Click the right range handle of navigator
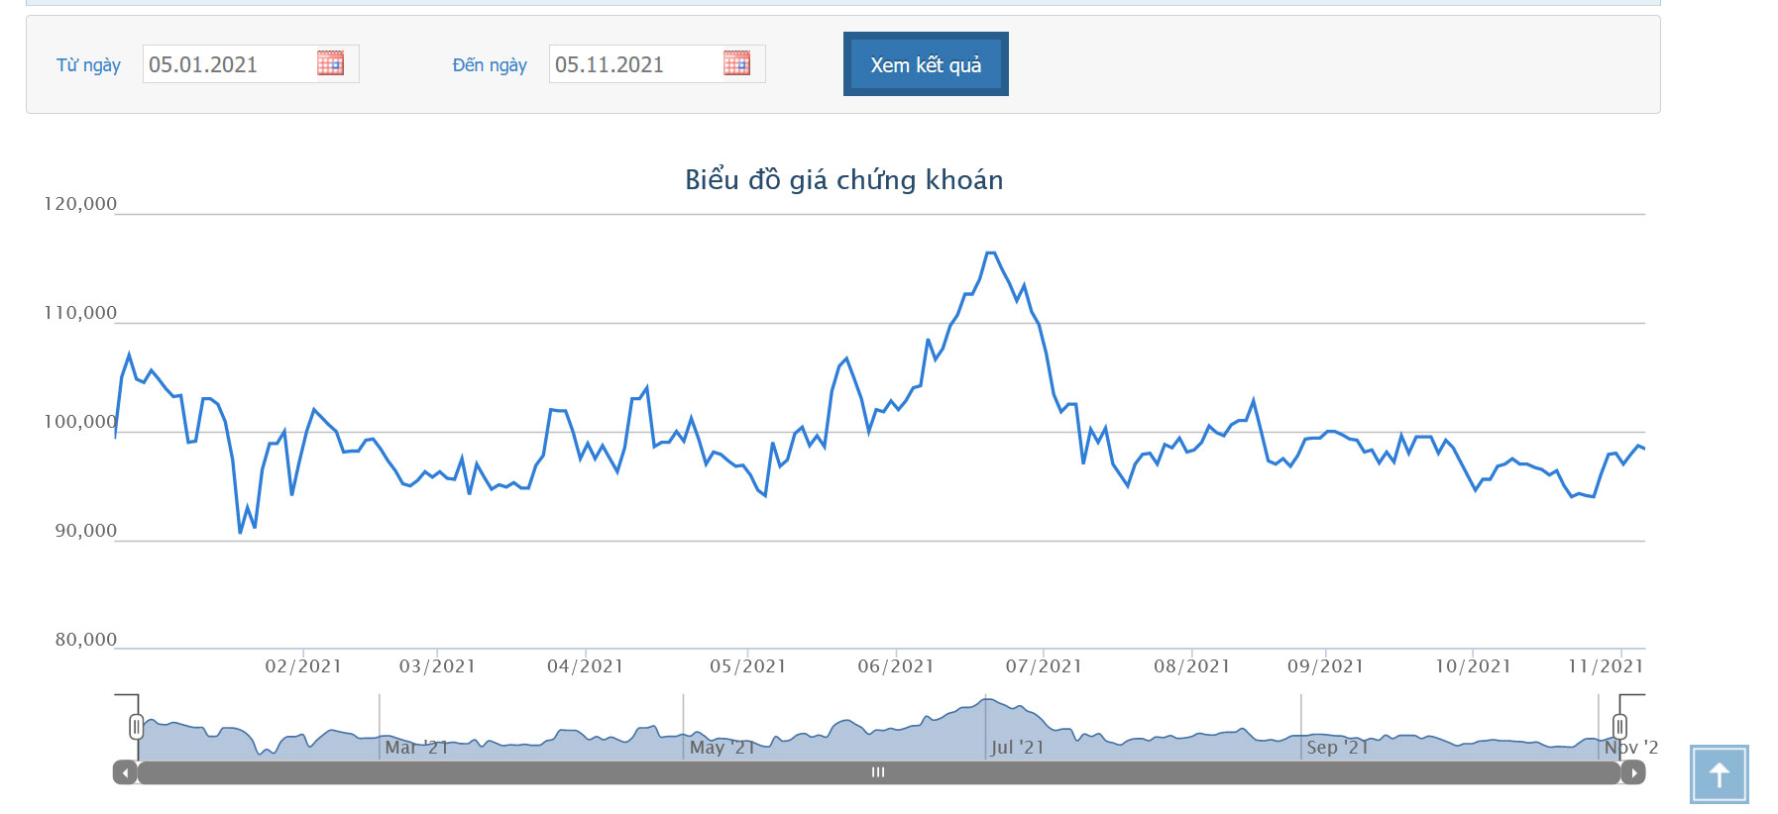Viewport: 1778px width, 814px height. pyautogui.click(x=1619, y=727)
